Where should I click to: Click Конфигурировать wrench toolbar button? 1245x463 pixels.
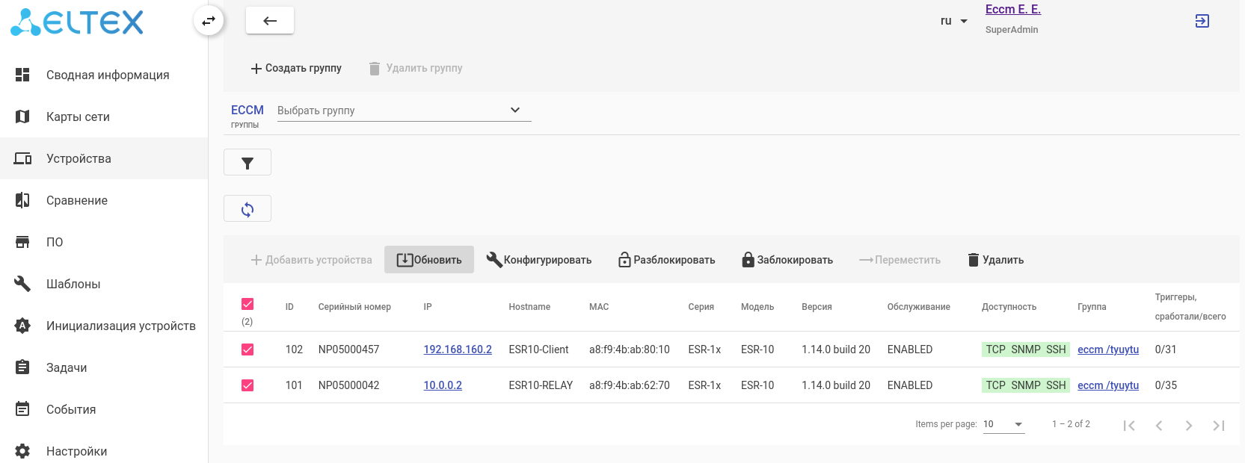click(x=539, y=260)
